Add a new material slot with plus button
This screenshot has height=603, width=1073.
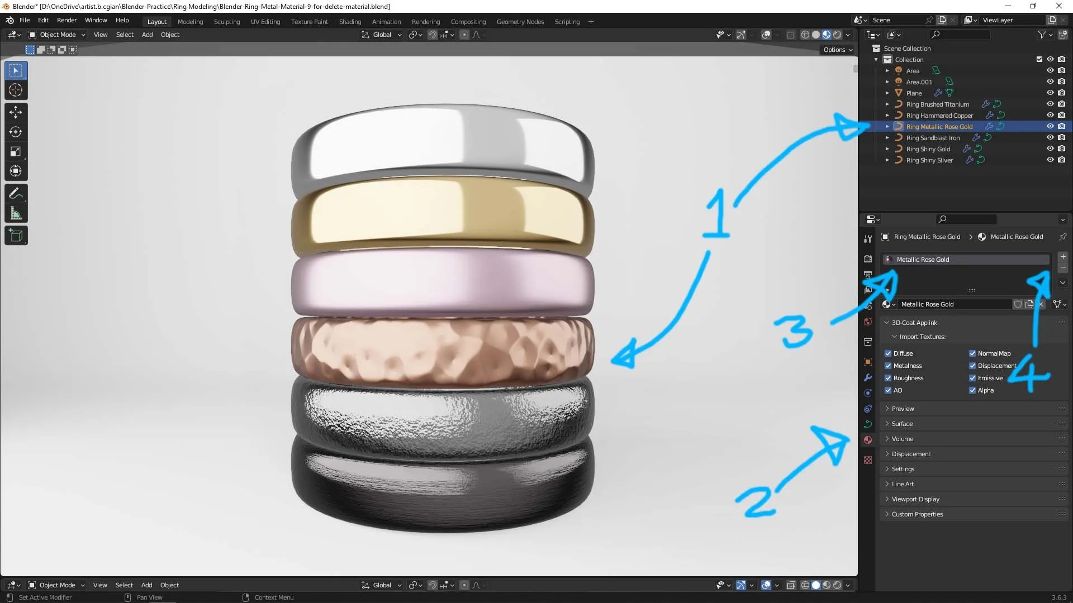1063,257
